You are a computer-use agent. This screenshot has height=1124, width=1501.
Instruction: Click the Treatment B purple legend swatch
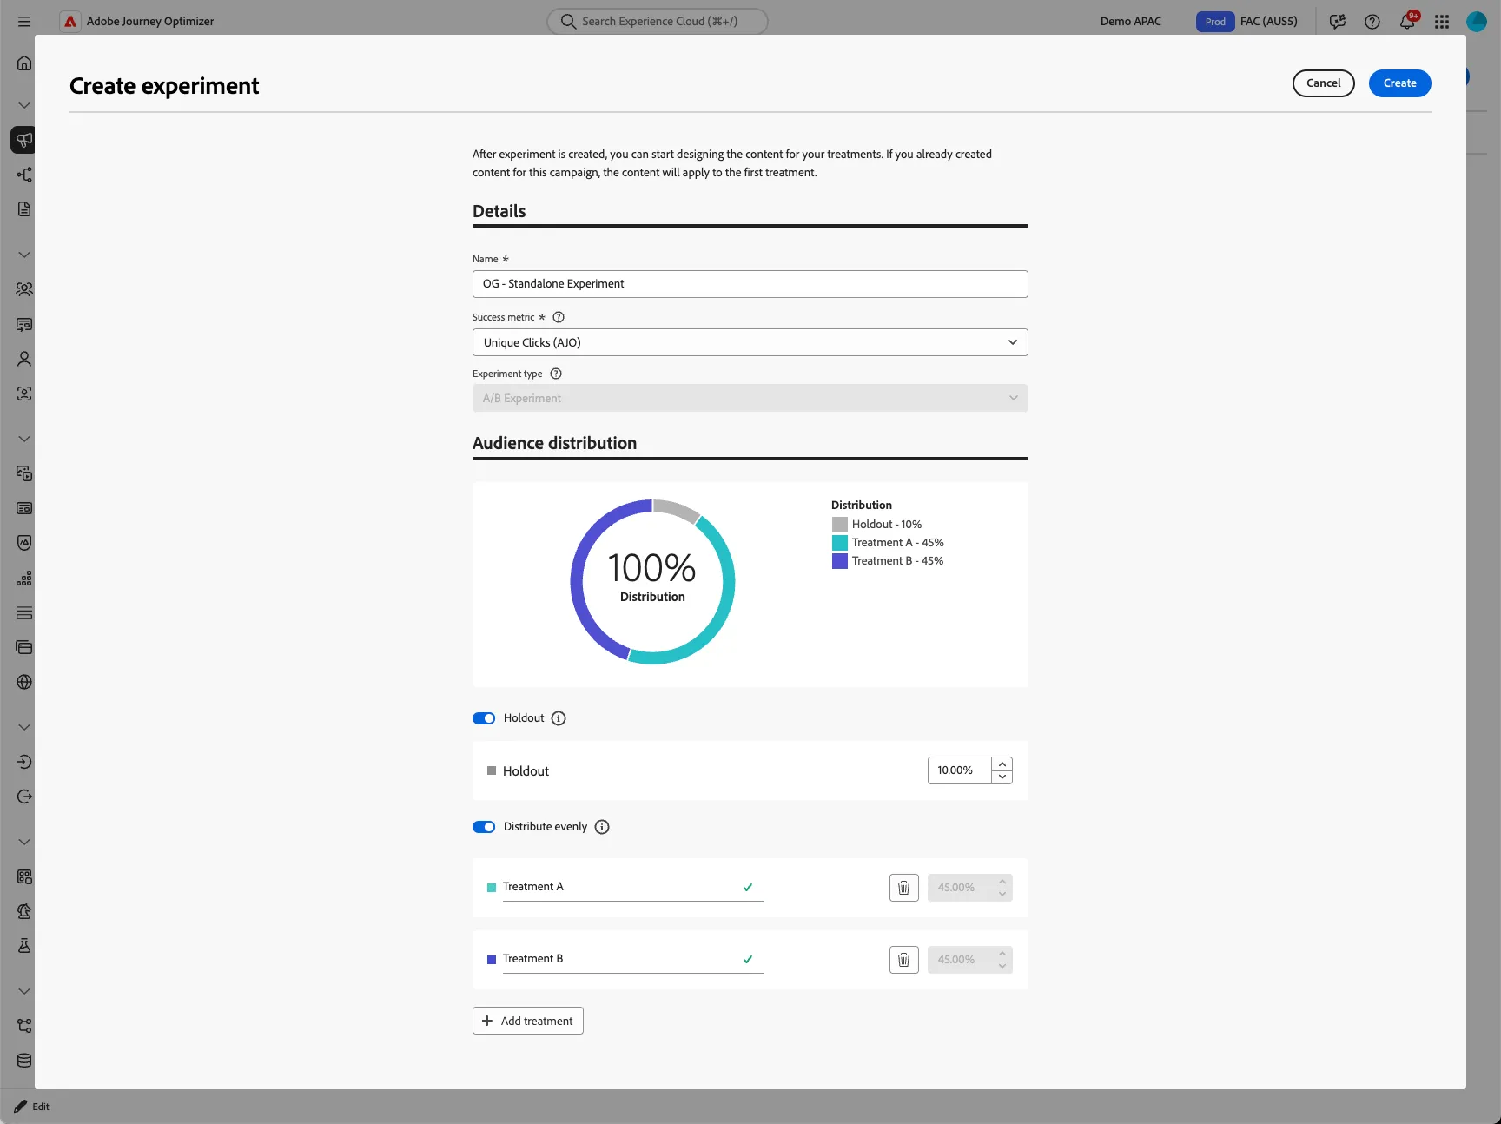pyautogui.click(x=840, y=561)
